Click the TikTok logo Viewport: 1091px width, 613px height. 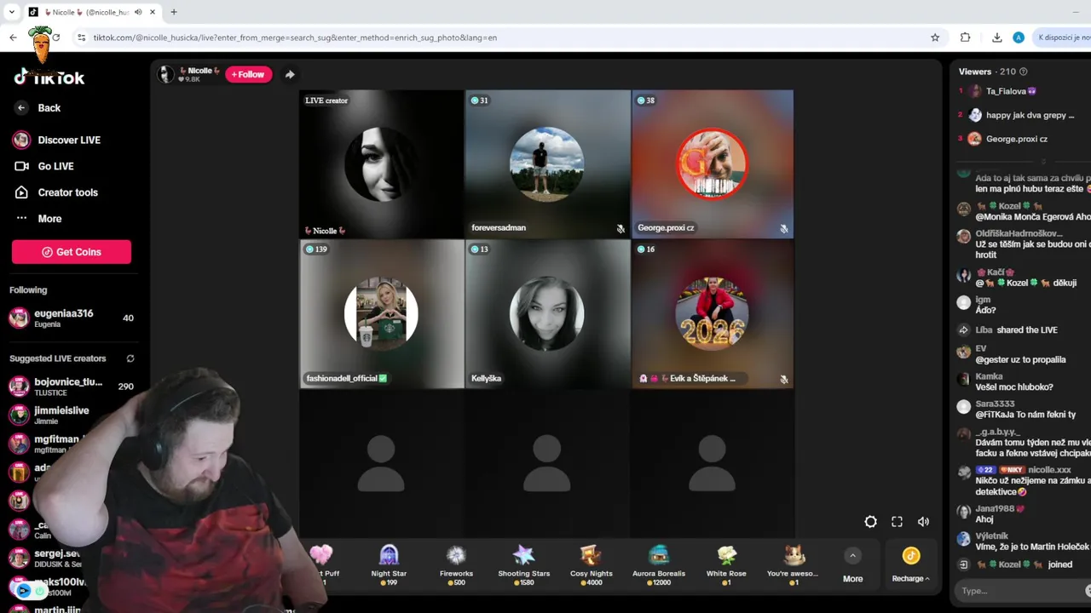pos(49,77)
